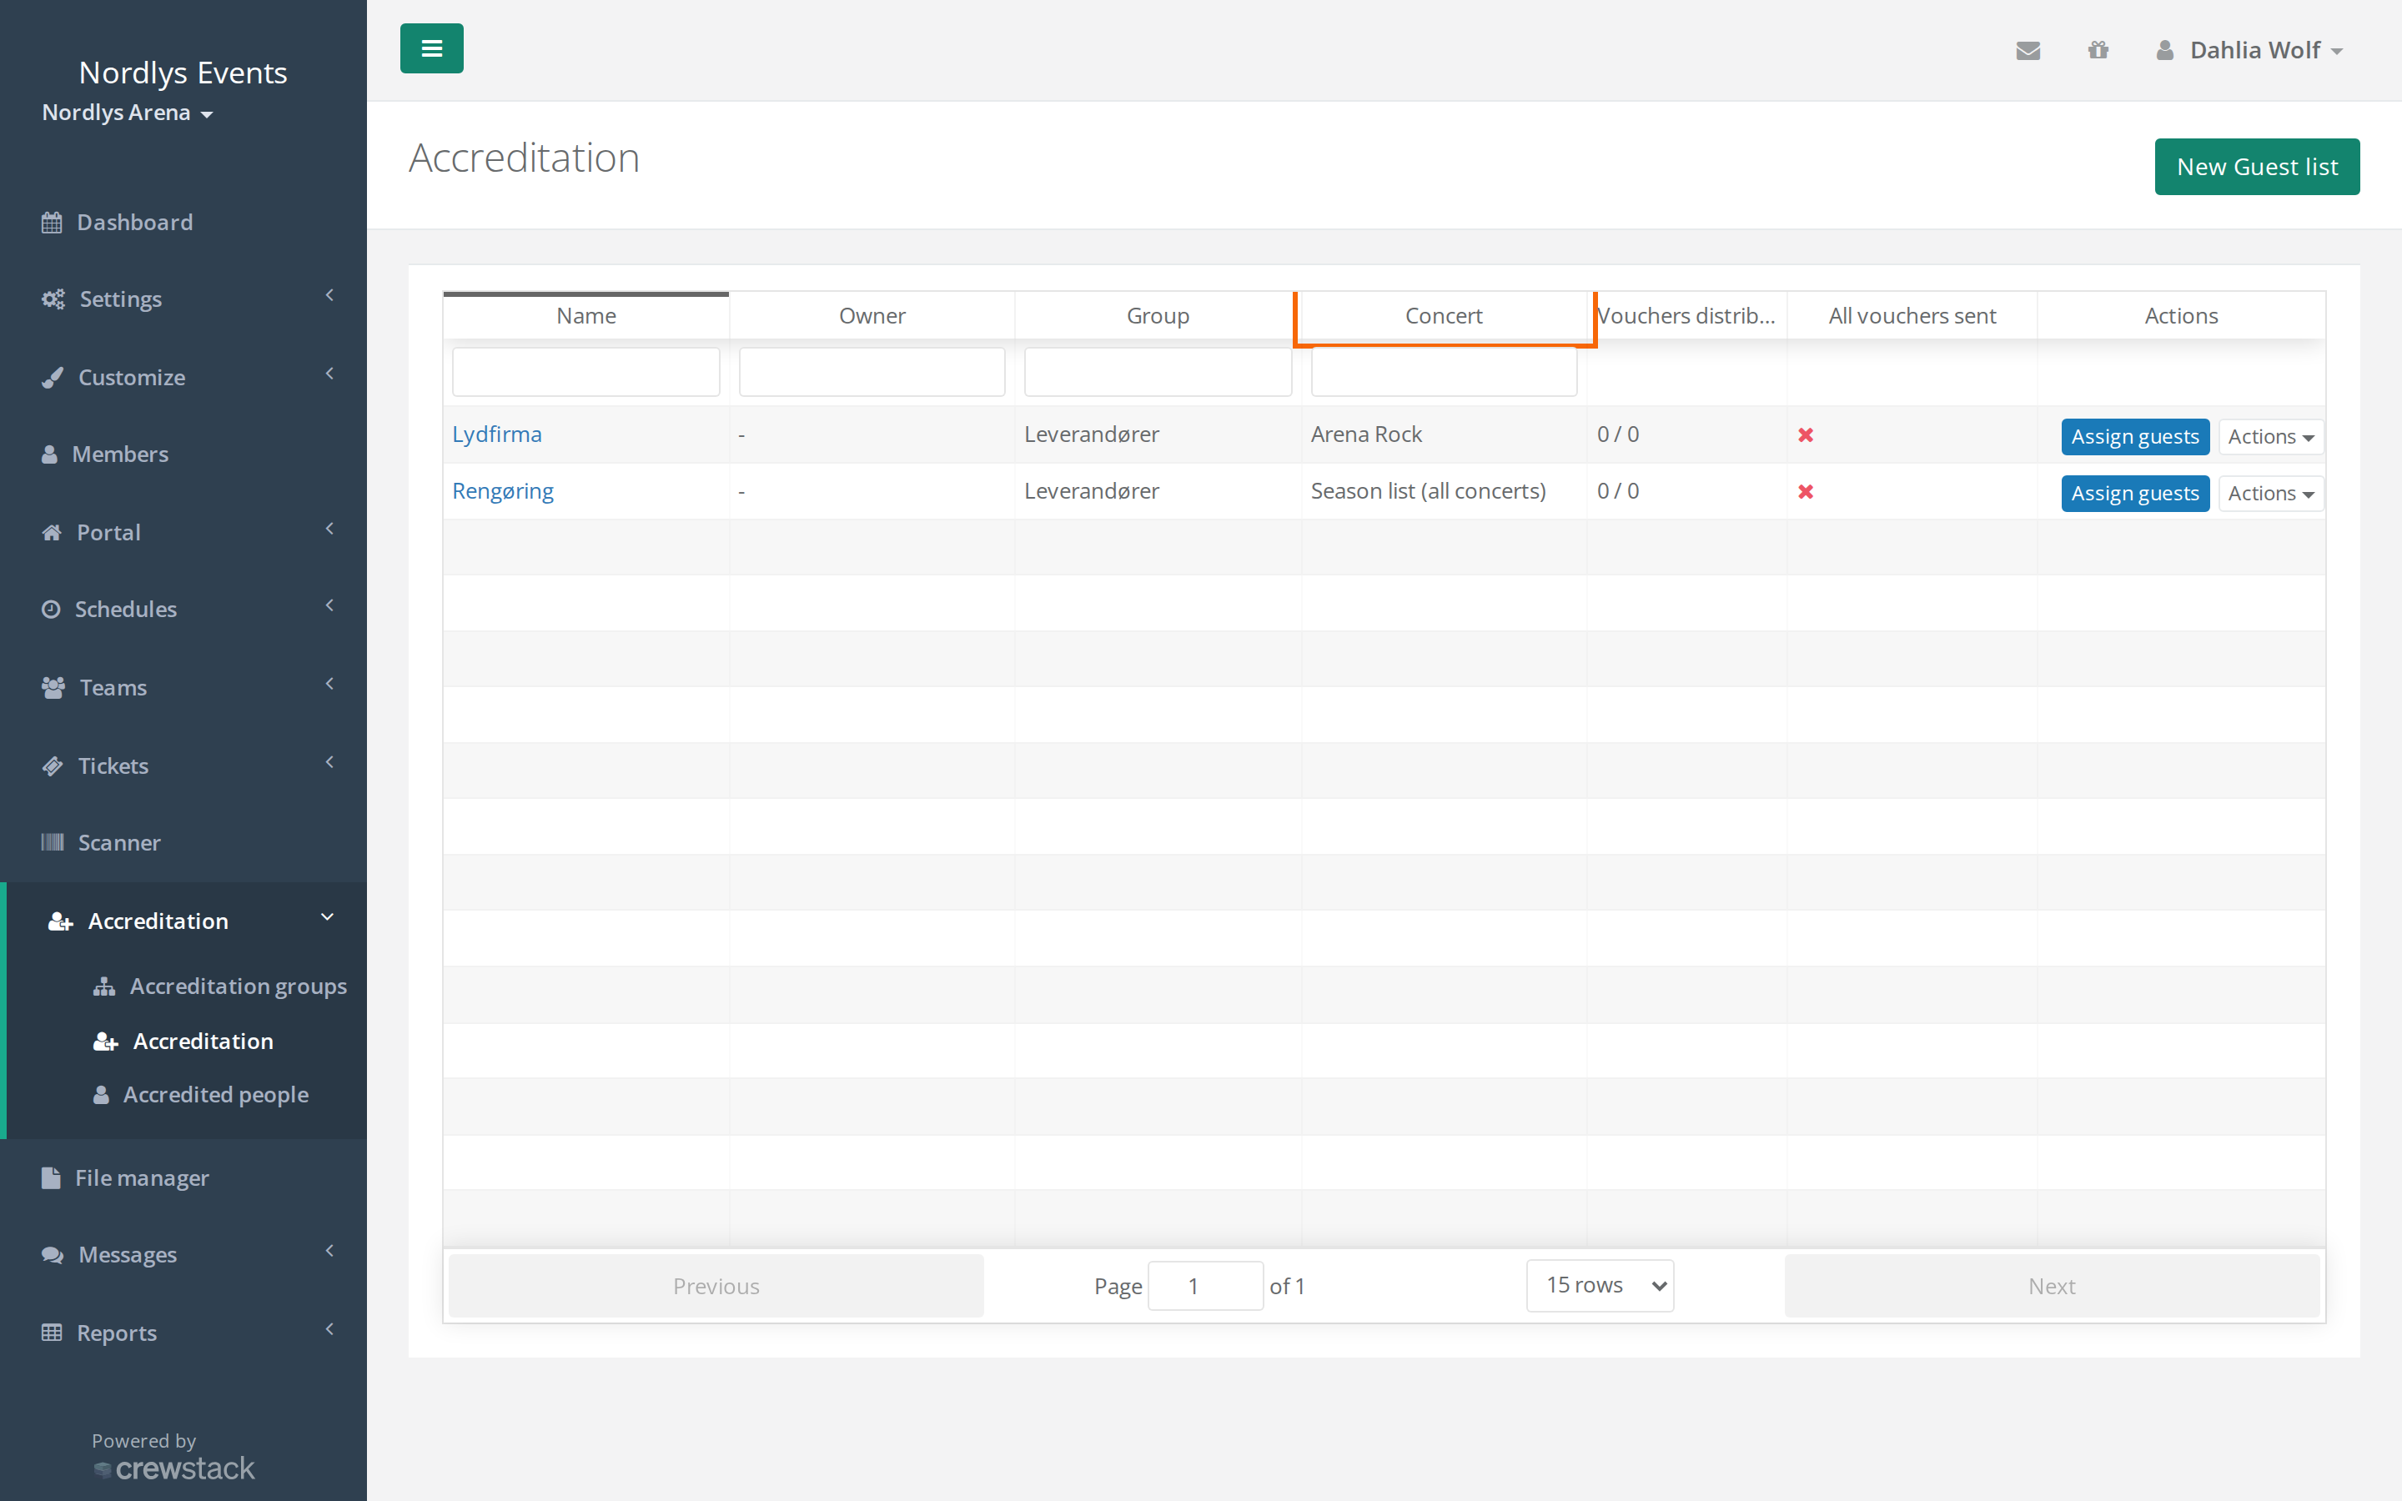Toggle the sidebar with the hamburger button
Screen dimensions: 2402x1501
point(430,48)
